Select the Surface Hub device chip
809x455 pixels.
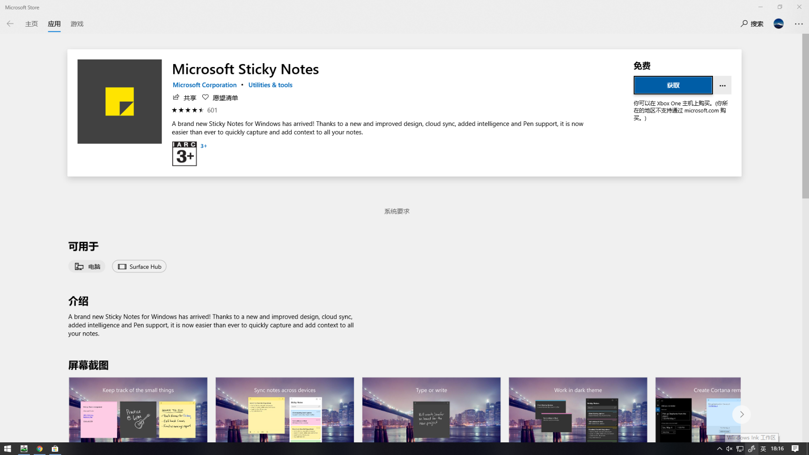click(x=139, y=266)
